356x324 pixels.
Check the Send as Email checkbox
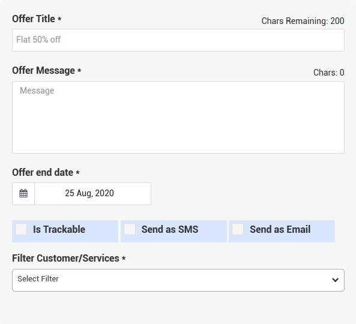[238, 229]
